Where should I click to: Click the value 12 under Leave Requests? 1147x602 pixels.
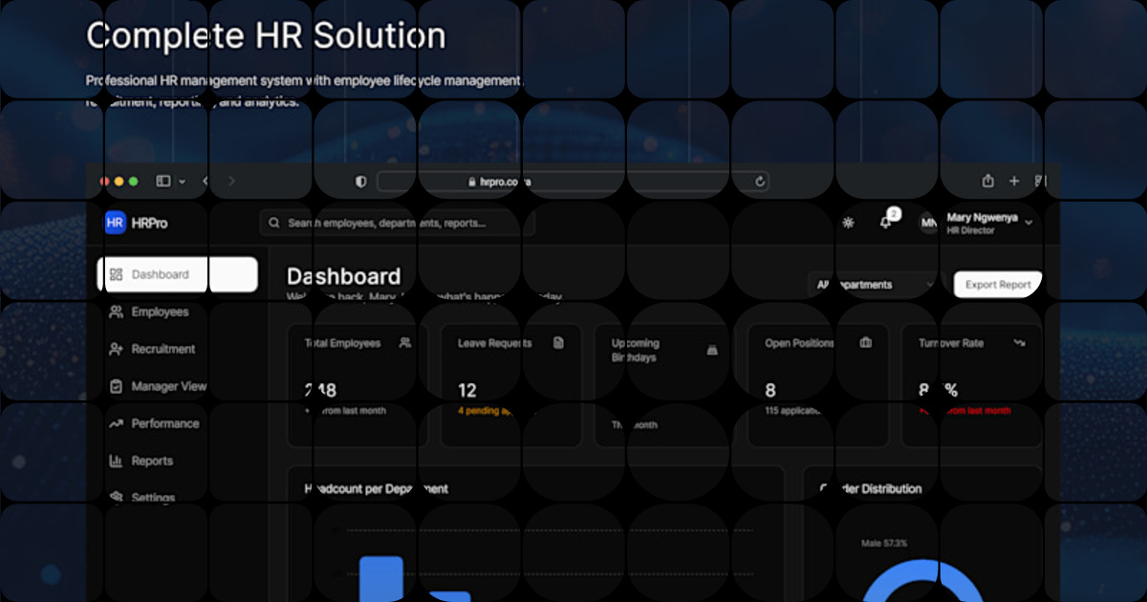(467, 390)
